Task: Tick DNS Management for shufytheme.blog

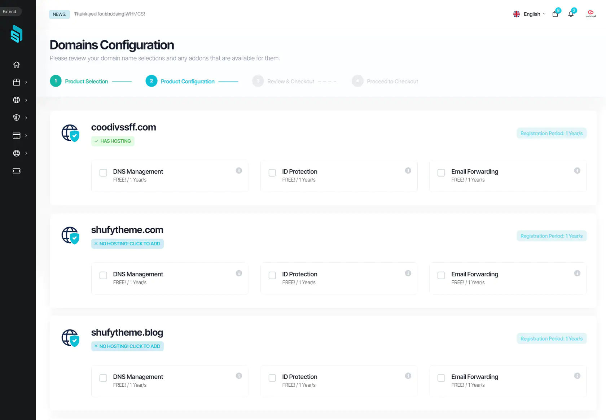Action: [x=103, y=378]
